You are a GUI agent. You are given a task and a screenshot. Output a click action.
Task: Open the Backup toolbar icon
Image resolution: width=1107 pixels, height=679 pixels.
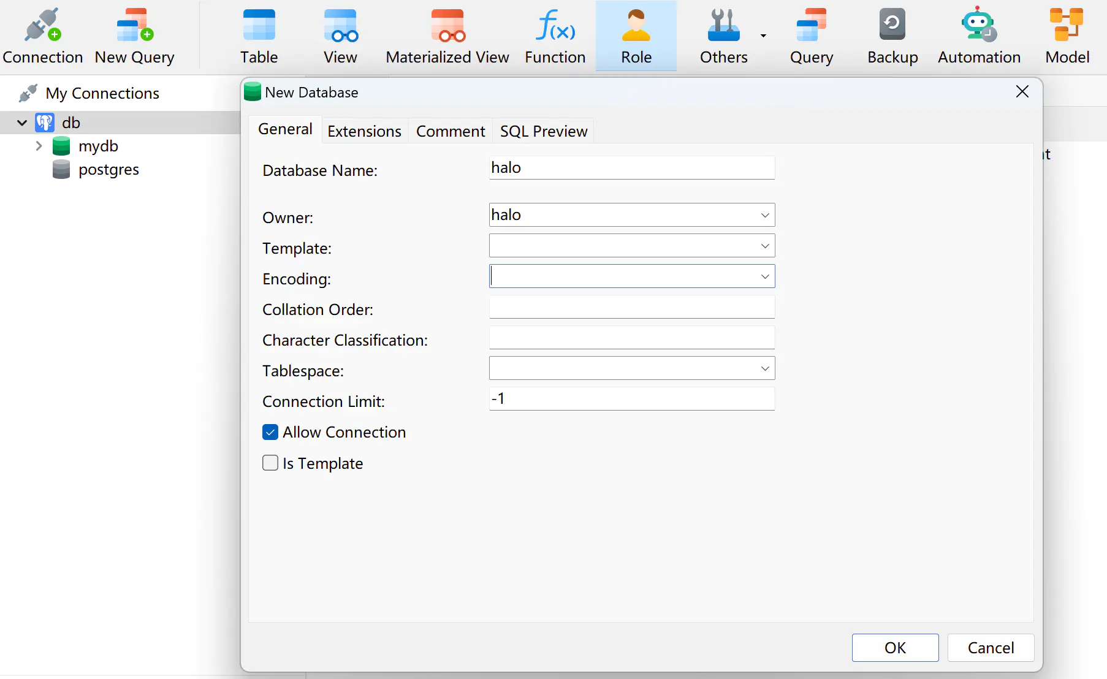[892, 25]
